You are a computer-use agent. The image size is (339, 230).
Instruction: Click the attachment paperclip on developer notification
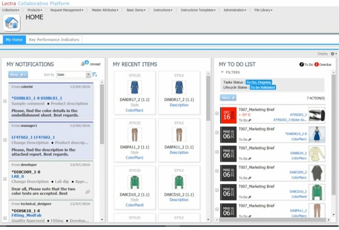[x=87, y=192]
